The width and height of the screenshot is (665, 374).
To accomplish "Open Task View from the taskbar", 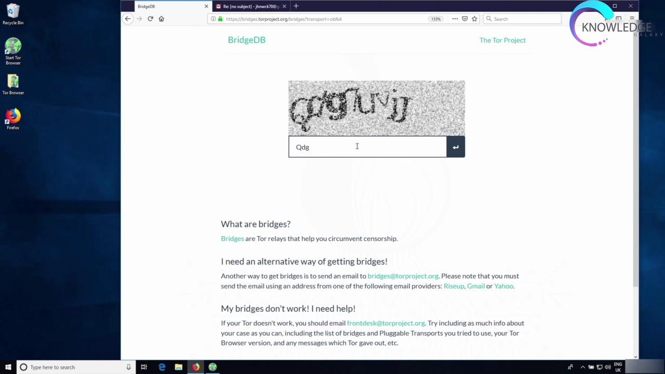I will click(x=144, y=367).
